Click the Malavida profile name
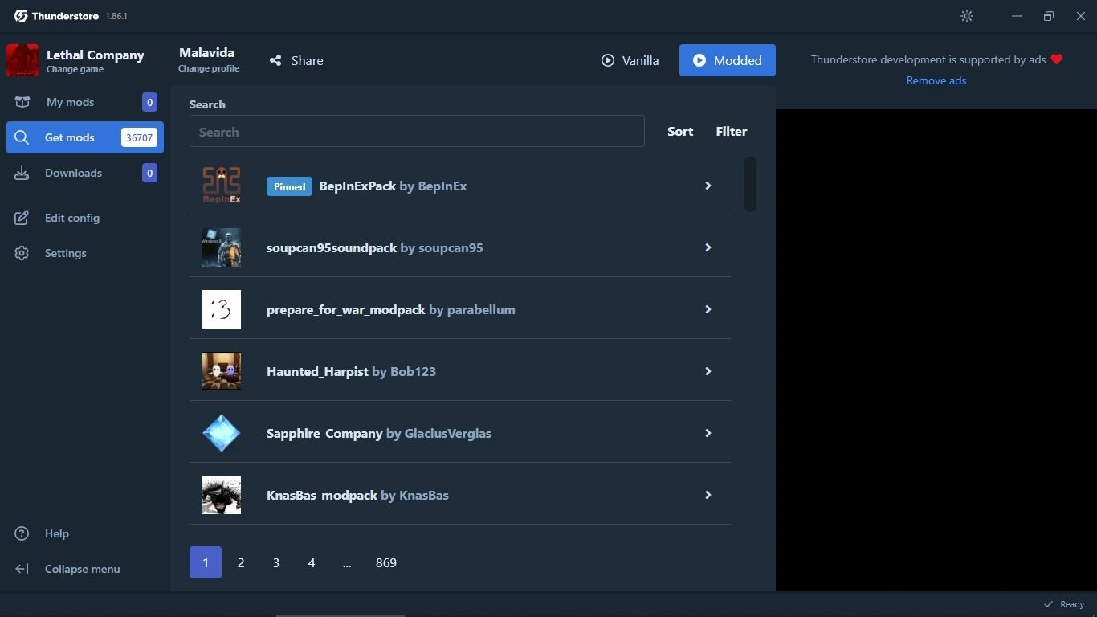Image resolution: width=1097 pixels, height=617 pixels. [x=207, y=52]
